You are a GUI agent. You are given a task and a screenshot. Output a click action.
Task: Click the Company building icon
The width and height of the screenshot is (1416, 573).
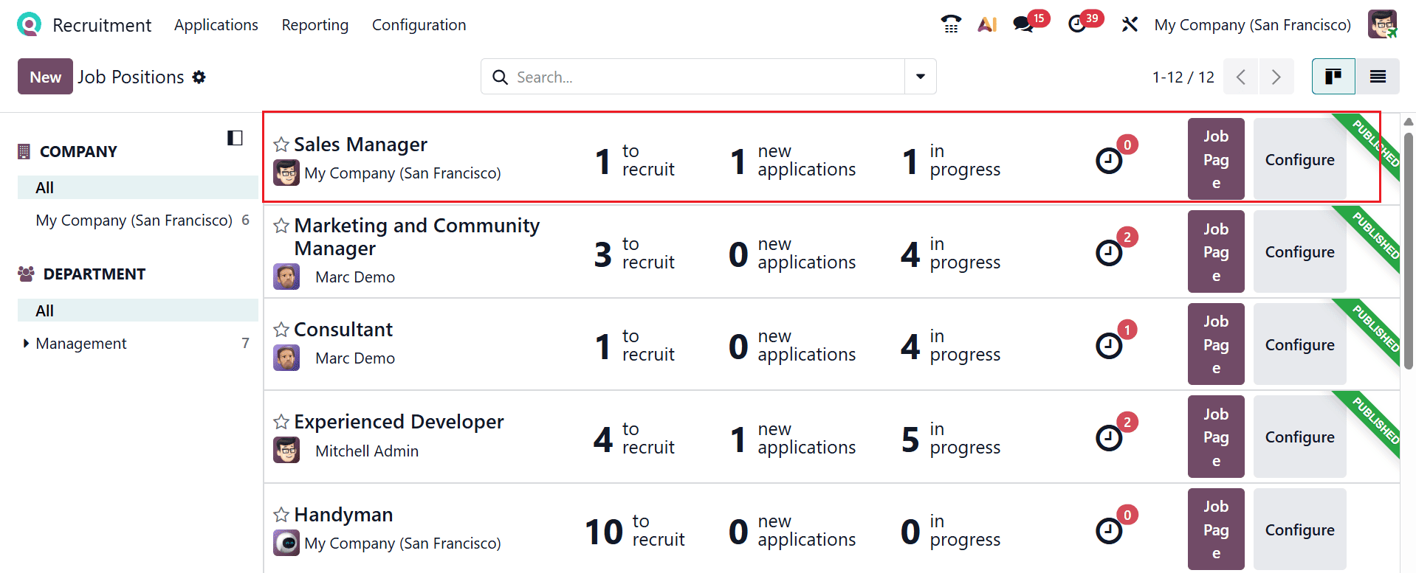click(x=24, y=151)
